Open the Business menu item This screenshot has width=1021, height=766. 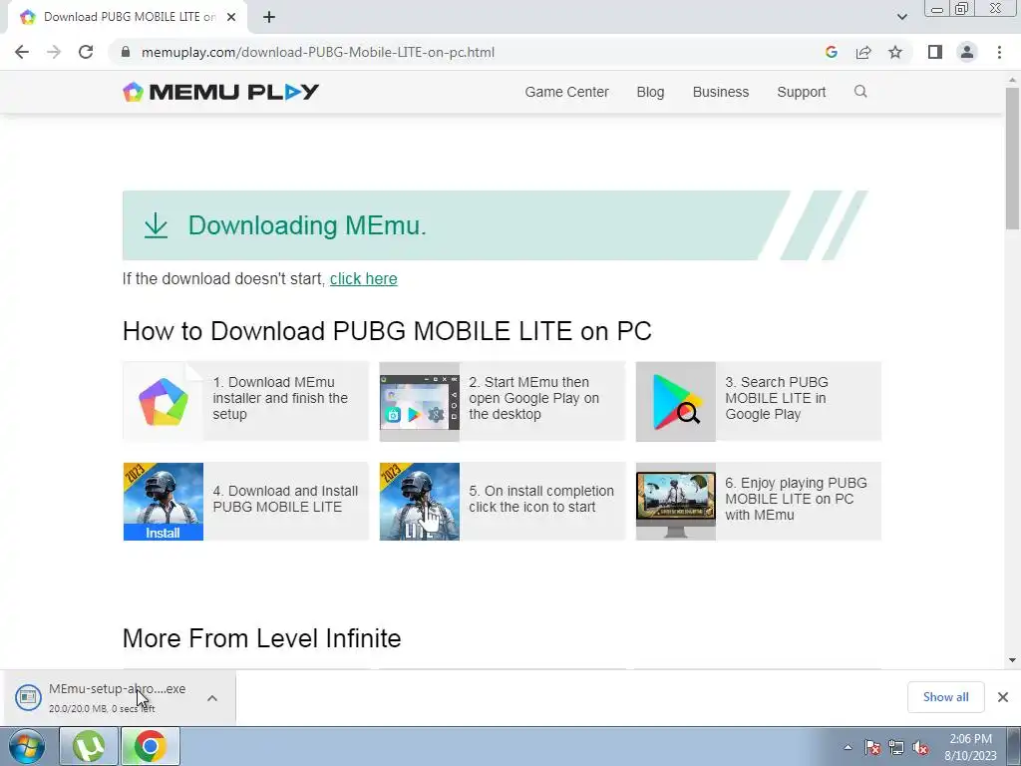(x=721, y=92)
